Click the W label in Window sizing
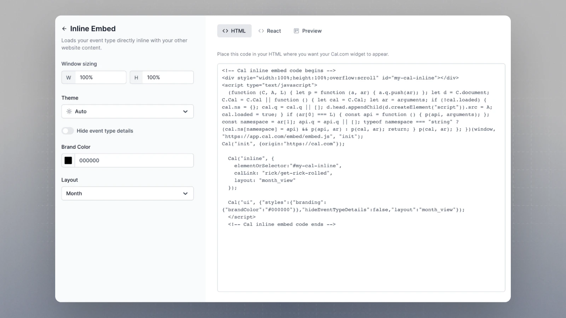 [x=68, y=77]
